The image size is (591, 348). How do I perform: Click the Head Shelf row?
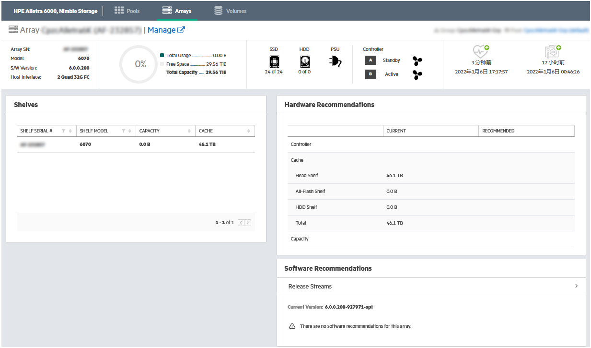[431, 176]
